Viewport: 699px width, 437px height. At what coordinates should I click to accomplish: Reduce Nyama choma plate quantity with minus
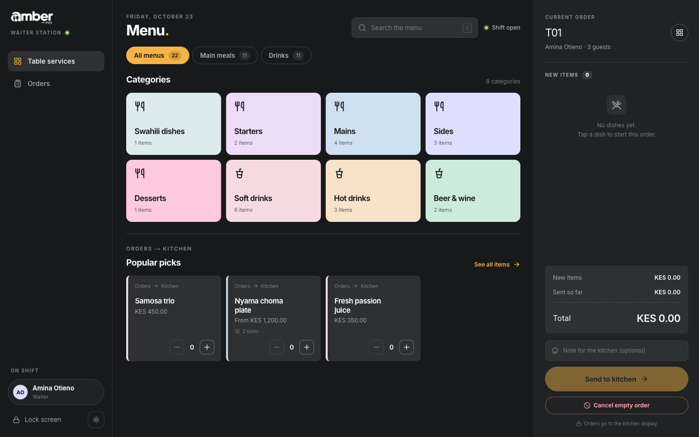[x=277, y=347]
